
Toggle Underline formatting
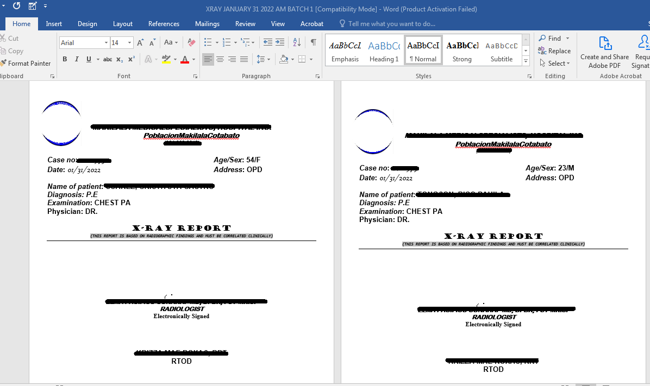89,59
